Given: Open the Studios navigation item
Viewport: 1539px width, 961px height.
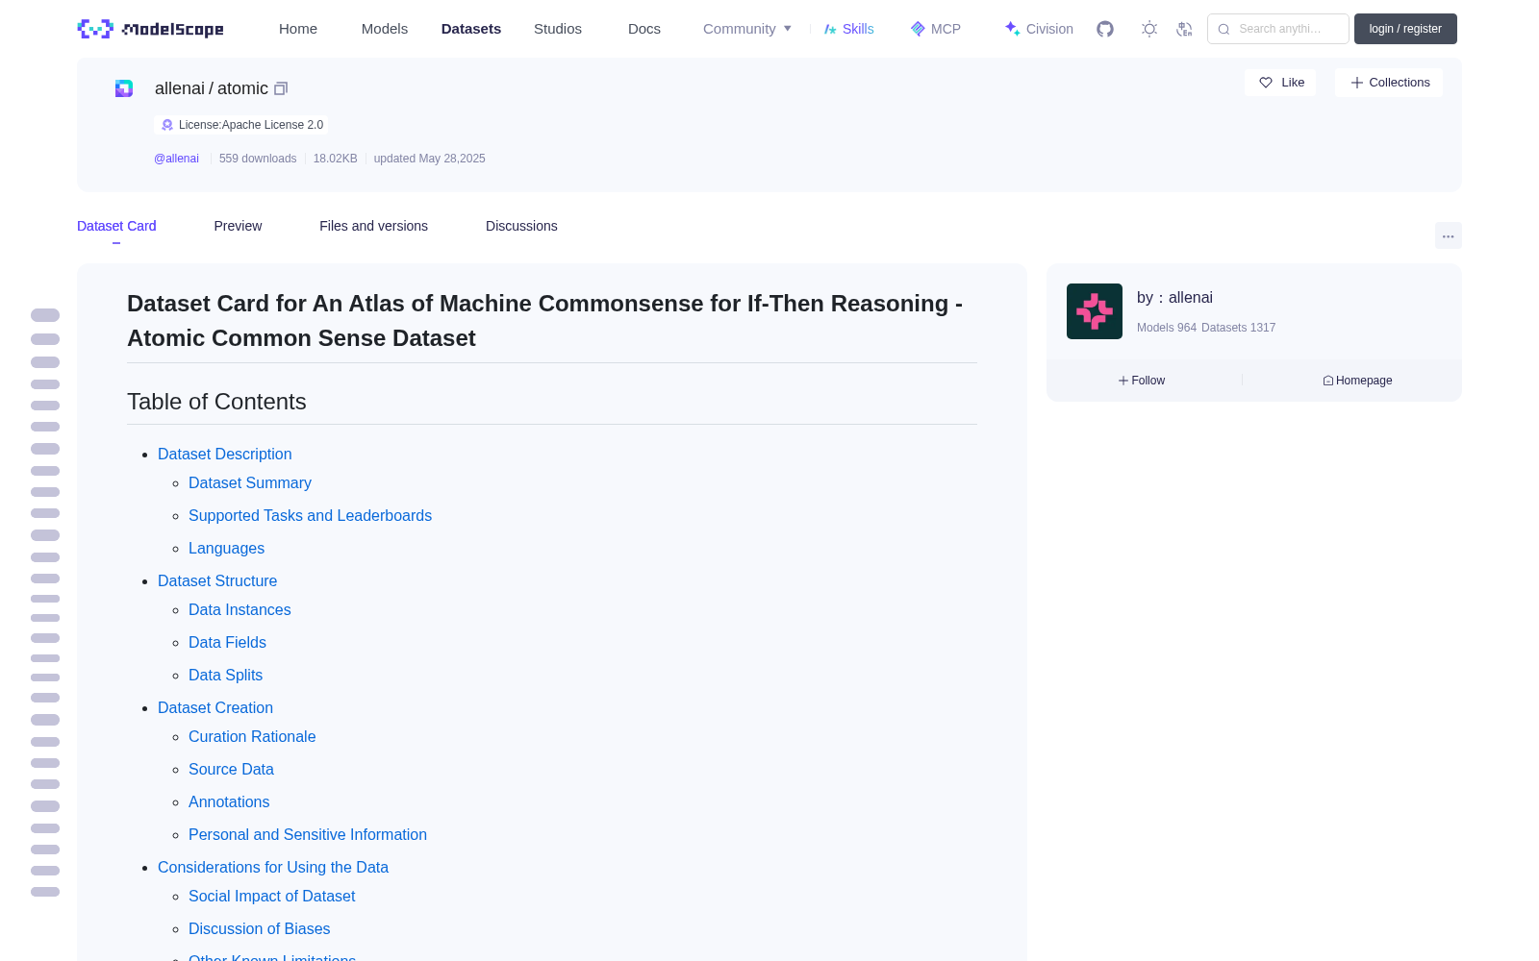Looking at the screenshot, I should tap(558, 29).
